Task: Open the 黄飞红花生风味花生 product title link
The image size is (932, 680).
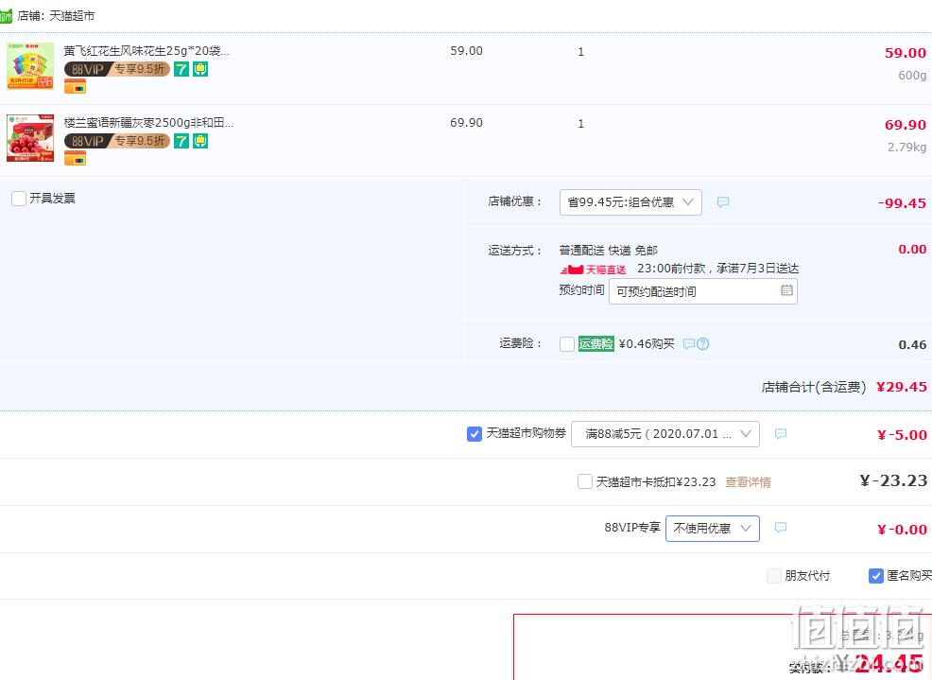Action: [147, 51]
